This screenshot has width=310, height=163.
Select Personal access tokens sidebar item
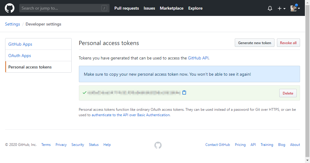coord(30,67)
